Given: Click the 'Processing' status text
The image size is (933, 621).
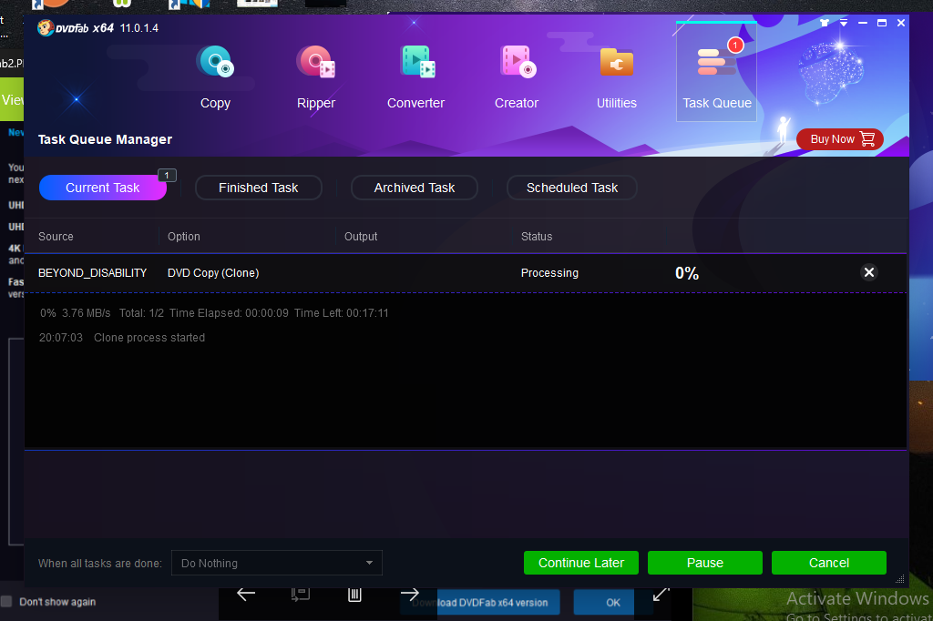Looking at the screenshot, I should click(x=549, y=273).
